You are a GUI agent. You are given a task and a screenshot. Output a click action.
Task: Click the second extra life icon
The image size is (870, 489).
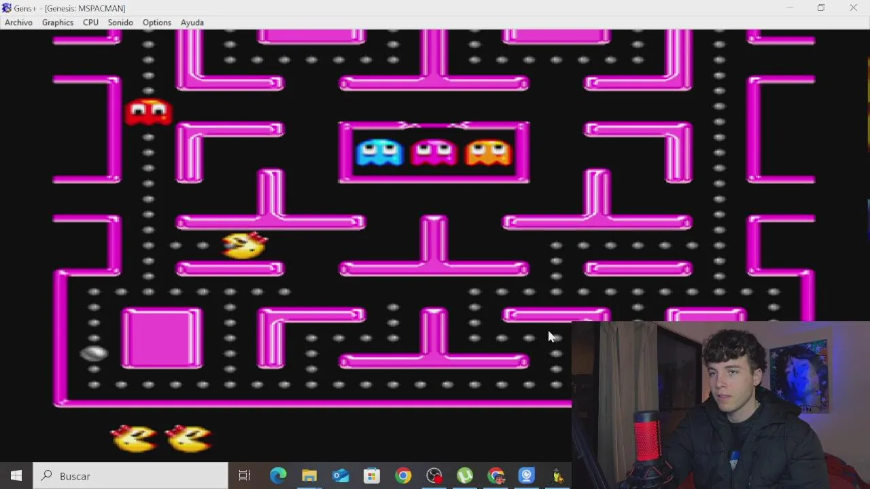190,438
